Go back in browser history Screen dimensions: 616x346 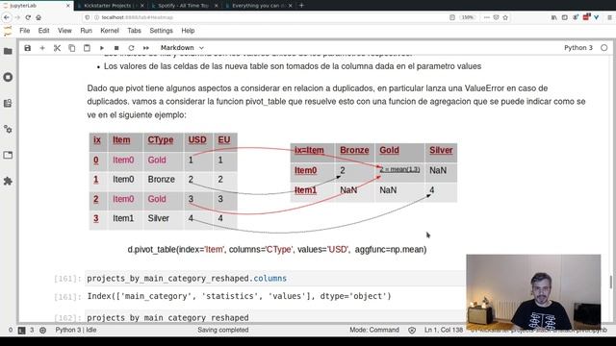pos(7,17)
